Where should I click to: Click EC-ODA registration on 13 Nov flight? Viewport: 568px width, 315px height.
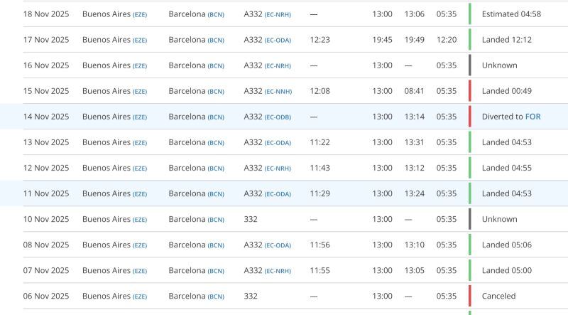pyautogui.click(x=278, y=142)
